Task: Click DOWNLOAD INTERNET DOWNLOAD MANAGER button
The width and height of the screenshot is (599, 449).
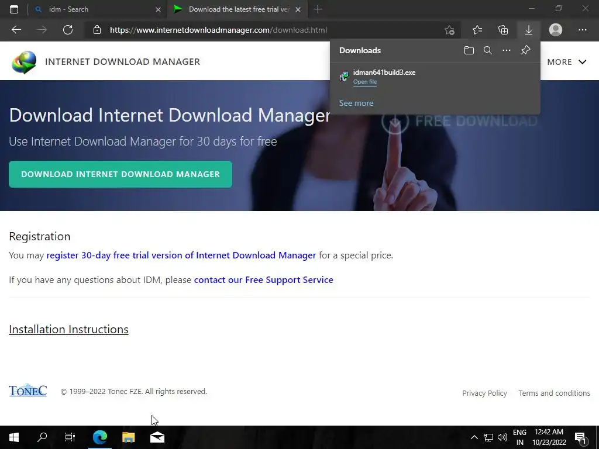Action: pos(121,174)
